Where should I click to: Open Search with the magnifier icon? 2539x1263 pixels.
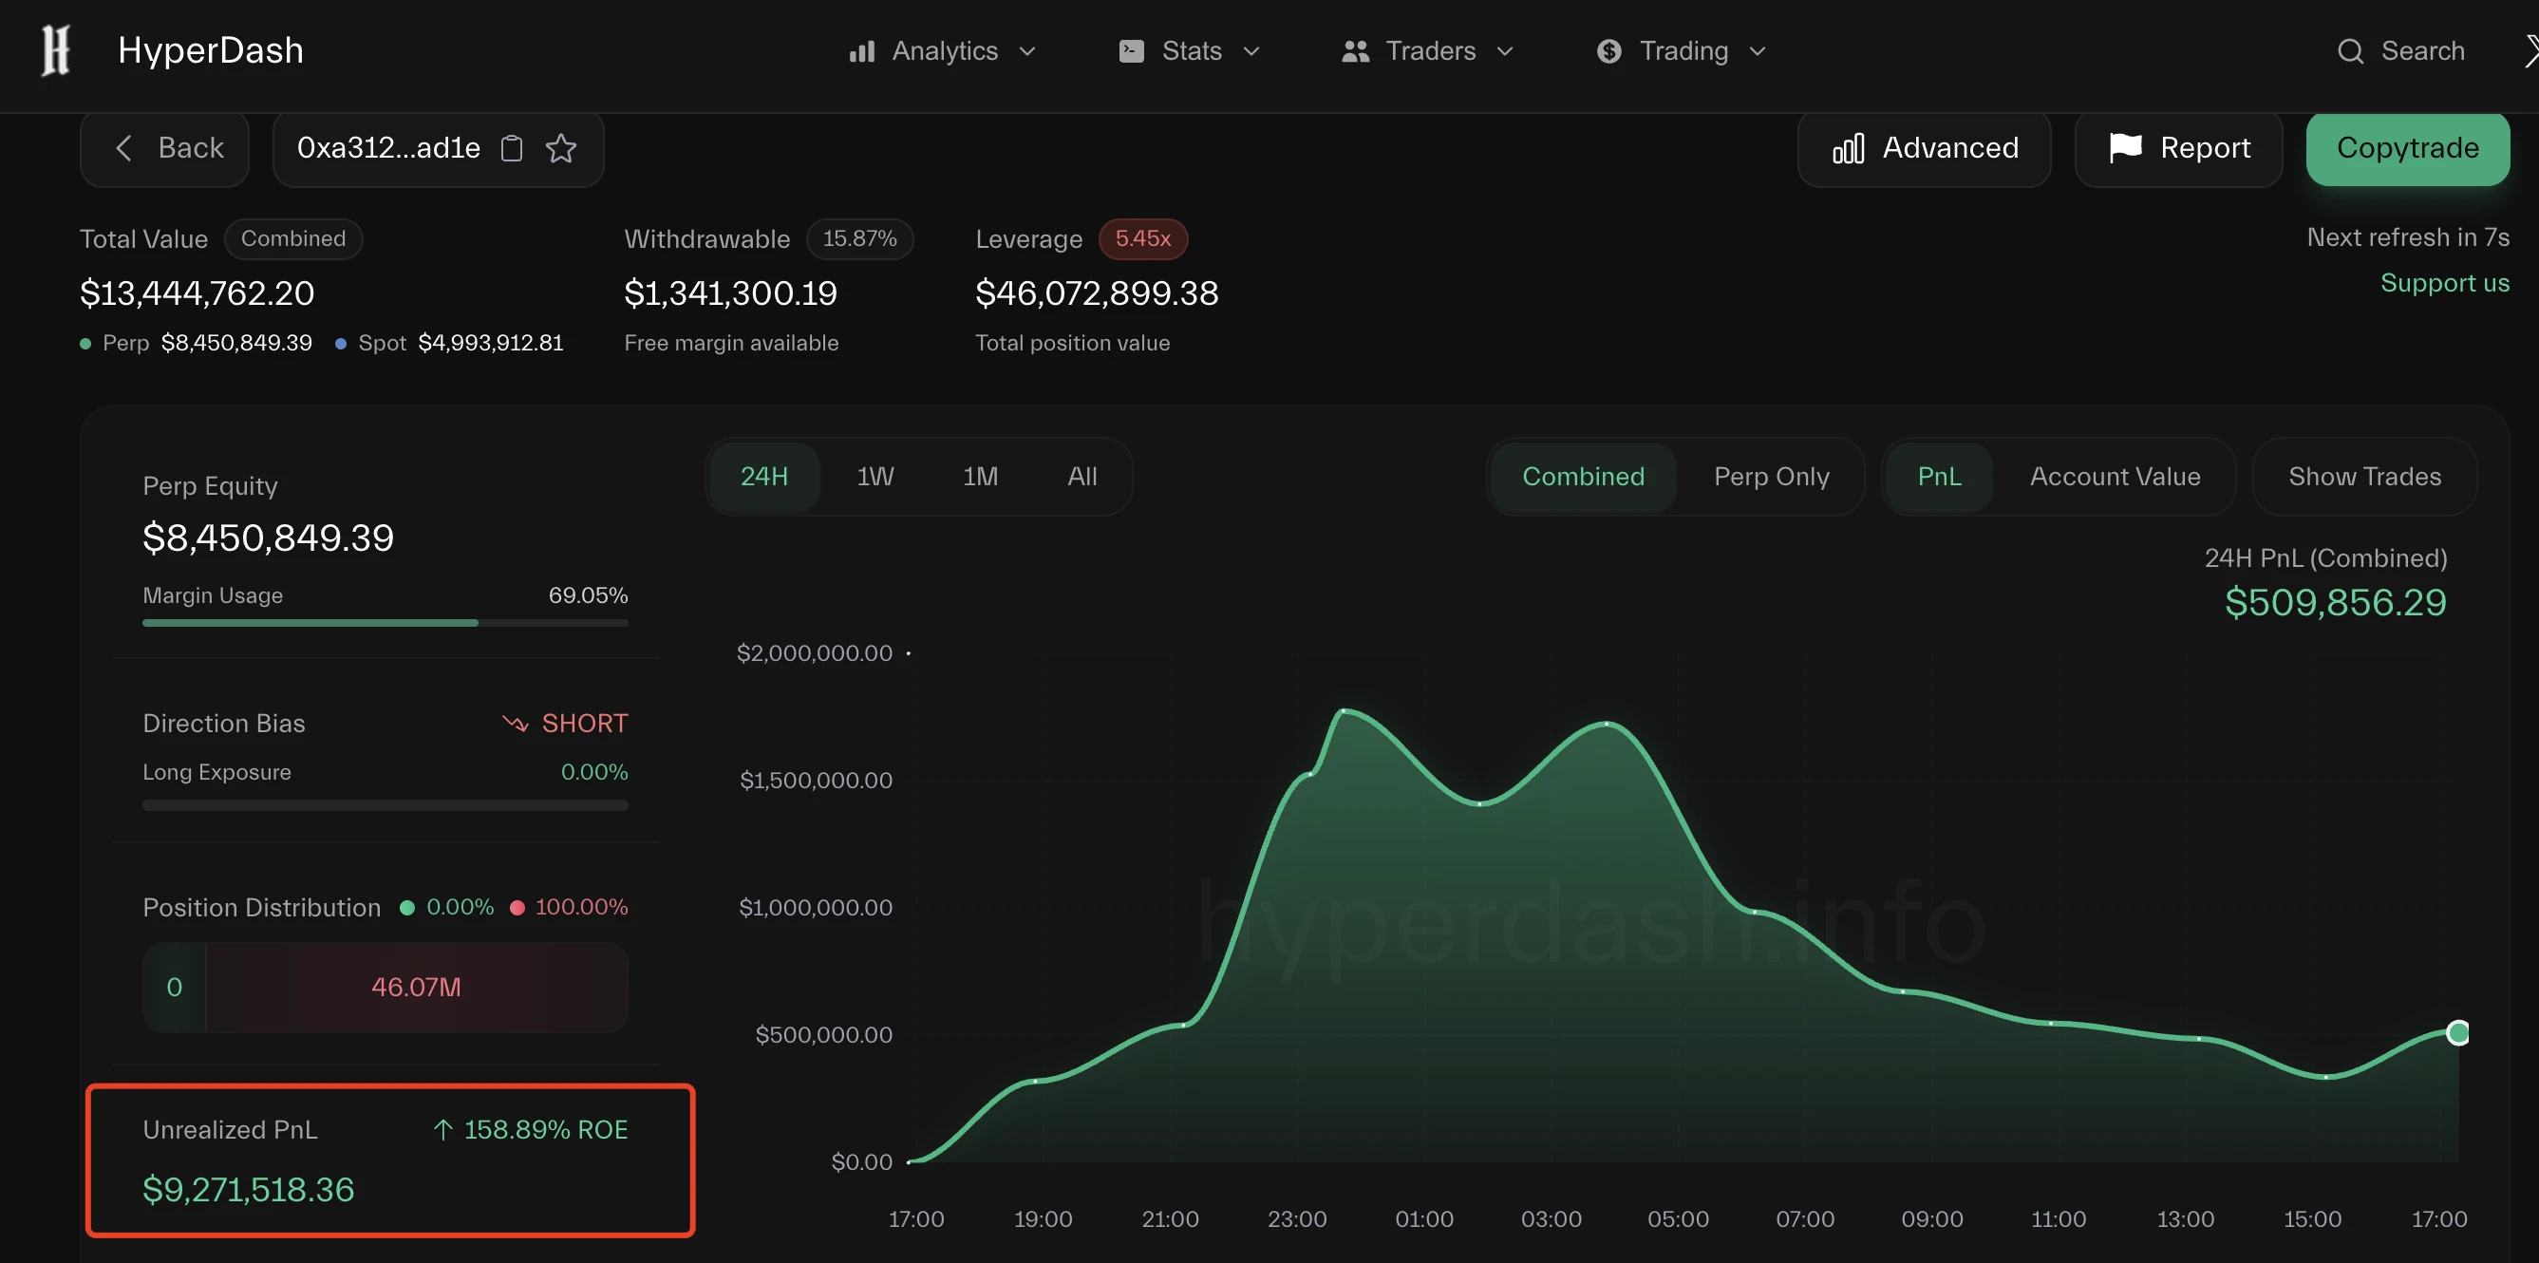(2351, 50)
